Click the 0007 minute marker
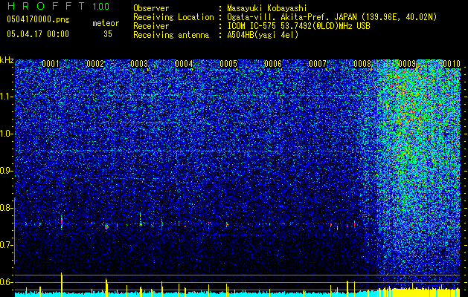The image size is (468, 297). tap(318, 64)
